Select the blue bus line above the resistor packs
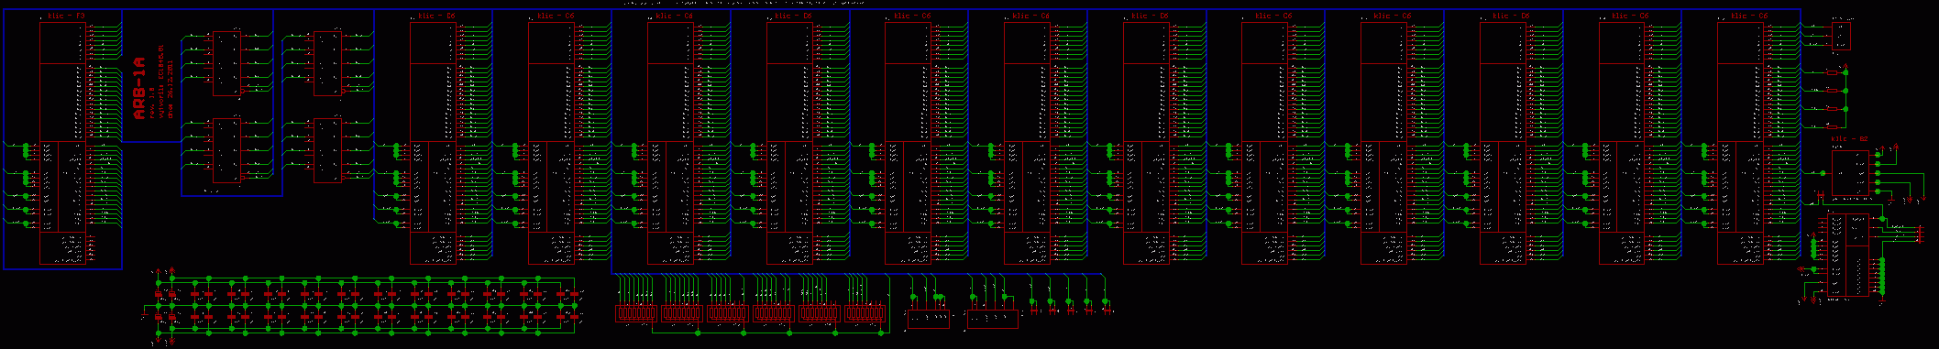1939x349 pixels. pyautogui.click(x=855, y=273)
